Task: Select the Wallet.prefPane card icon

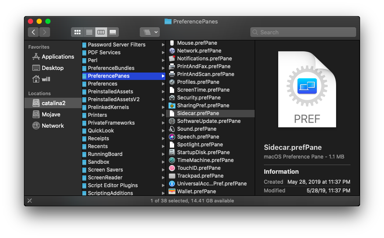Action: (172, 192)
